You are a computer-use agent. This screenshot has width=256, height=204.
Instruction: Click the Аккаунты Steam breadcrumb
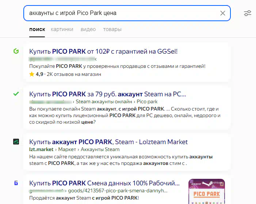pyautogui.click(x=100, y=149)
